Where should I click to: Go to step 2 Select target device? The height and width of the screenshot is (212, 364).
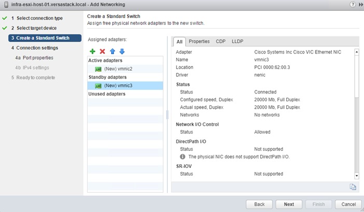pos(34,28)
